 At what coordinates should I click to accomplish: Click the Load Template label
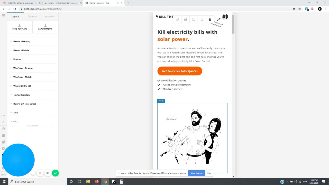pos(20,29)
